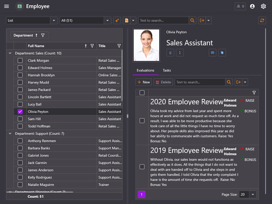Image resolution: width=272 pixels, height=204 pixels.
Task: Click the email icon under Sales Assistant
Action: click(213, 53)
